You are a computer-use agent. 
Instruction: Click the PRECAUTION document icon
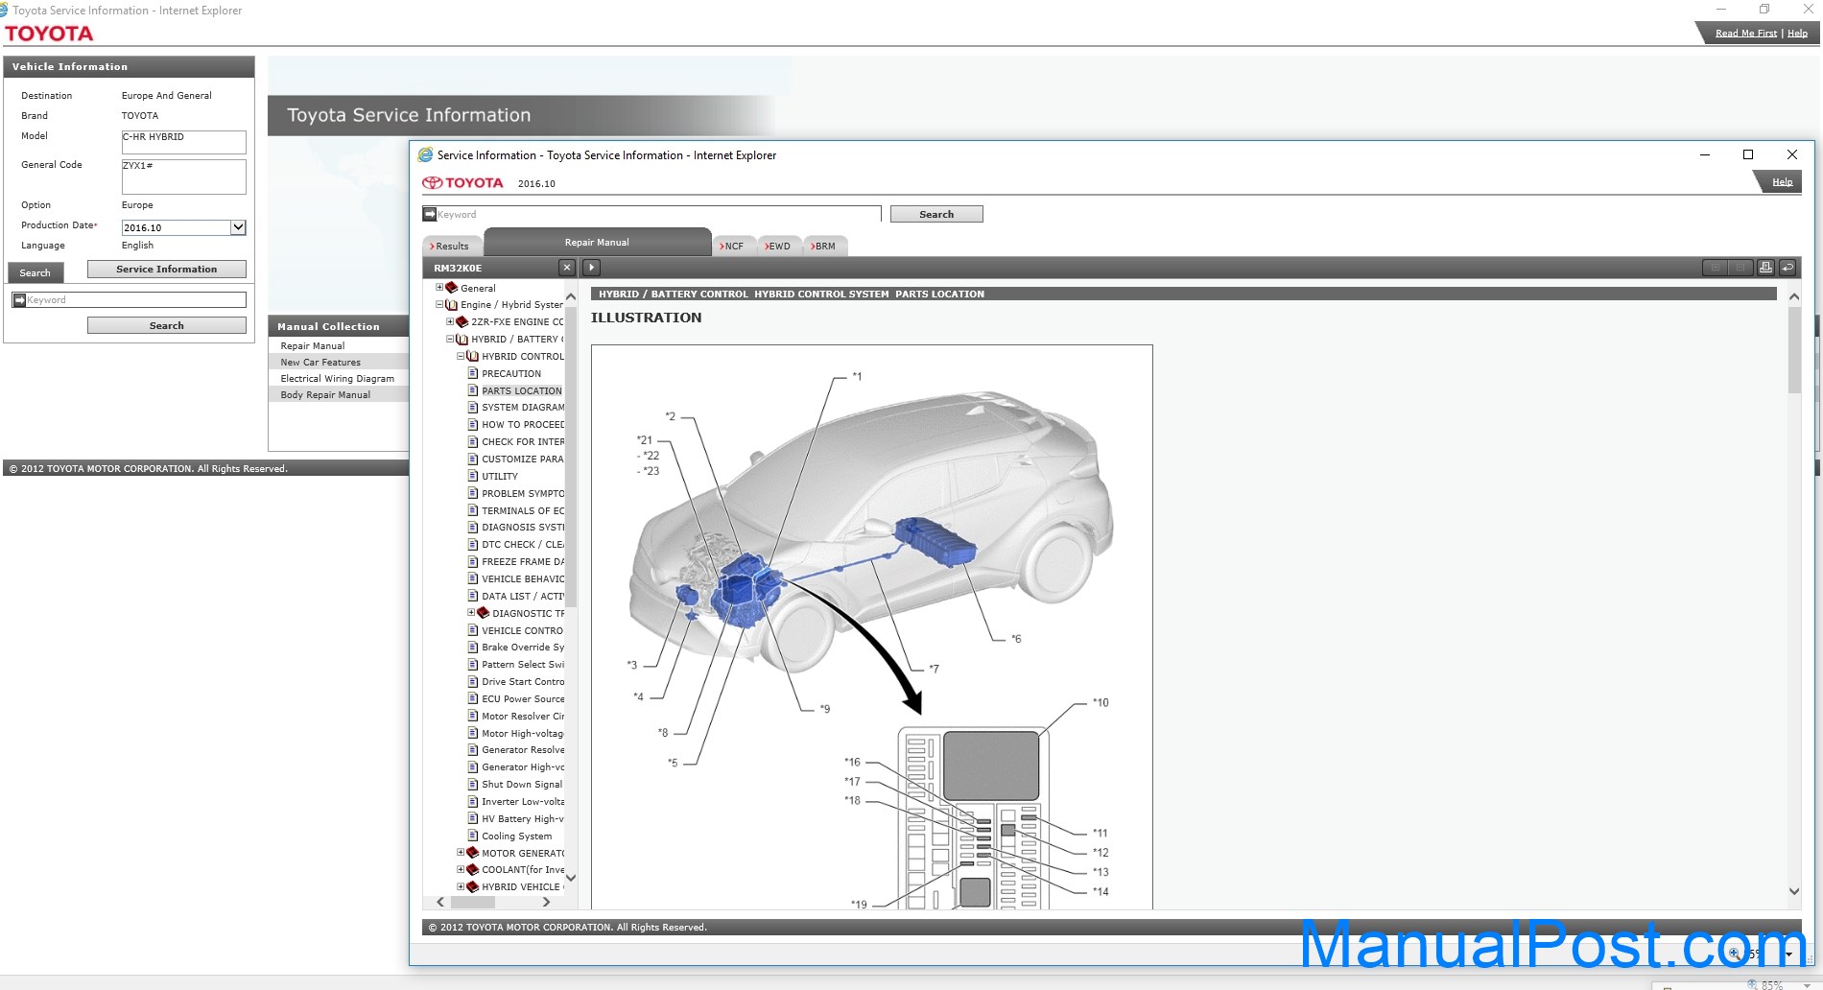(473, 373)
